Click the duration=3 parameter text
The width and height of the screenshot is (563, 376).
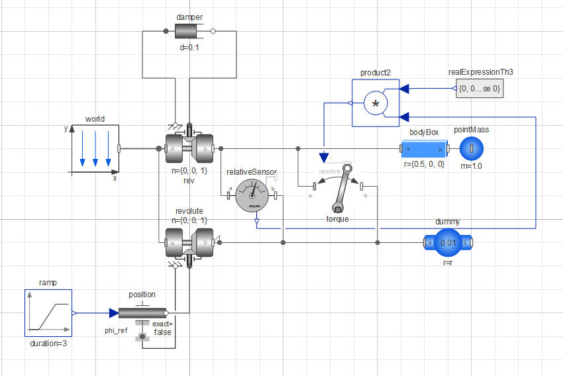(48, 344)
